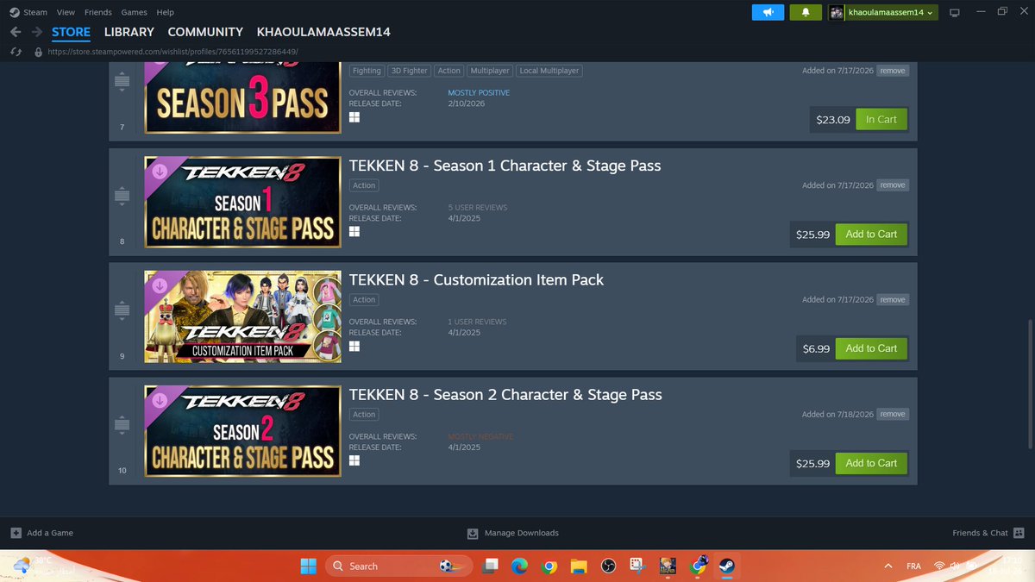This screenshot has width=1035, height=582.
Task: Open TEKKEN 8 Season 2 Character & Stage Pass title
Action: pyautogui.click(x=505, y=395)
